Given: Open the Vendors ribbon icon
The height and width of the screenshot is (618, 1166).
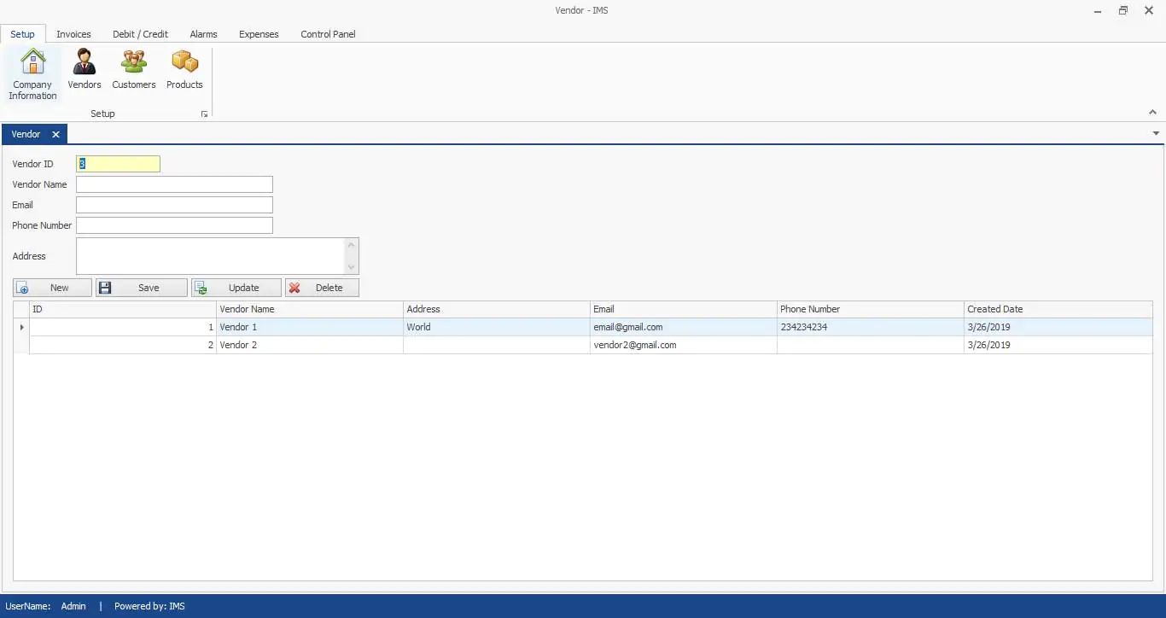Looking at the screenshot, I should (85, 70).
